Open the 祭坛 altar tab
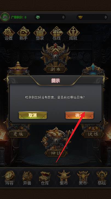This screenshot has height=199, width=111. [102, 178]
